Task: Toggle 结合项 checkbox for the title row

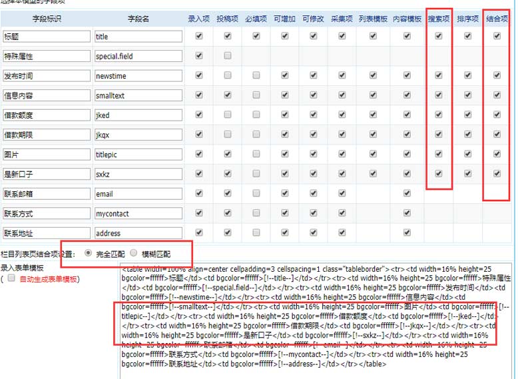Action: [x=497, y=36]
